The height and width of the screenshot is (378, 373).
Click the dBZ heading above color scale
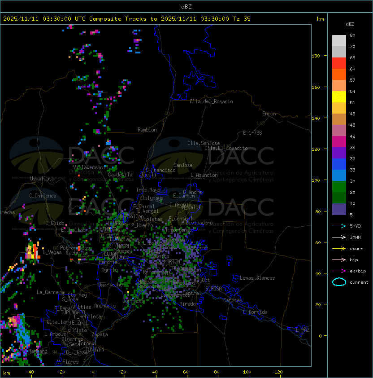(x=350, y=24)
